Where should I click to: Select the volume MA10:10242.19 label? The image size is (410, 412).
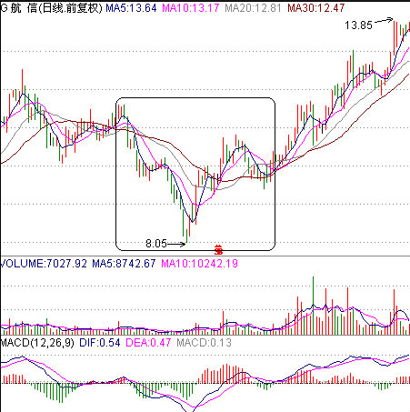(x=199, y=263)
